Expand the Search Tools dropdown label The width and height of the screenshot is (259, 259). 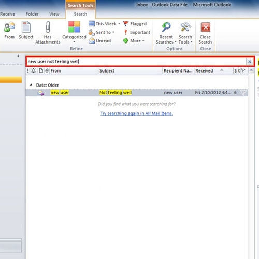[x=185, y=39]
